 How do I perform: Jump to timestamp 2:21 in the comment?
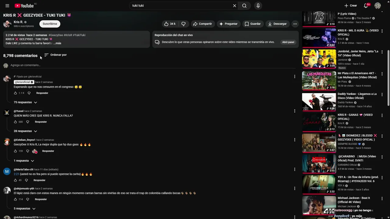pyautogui.click(x=16, y=174)
